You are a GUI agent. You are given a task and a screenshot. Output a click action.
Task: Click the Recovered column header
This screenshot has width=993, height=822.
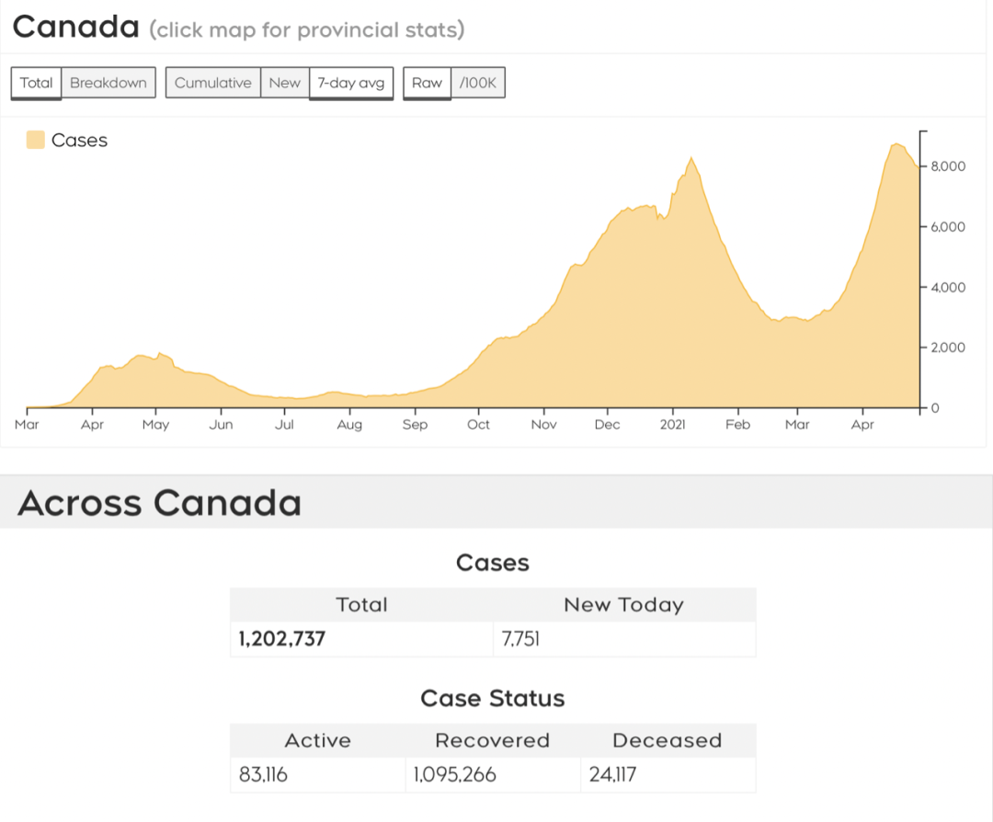pos(493,740)
